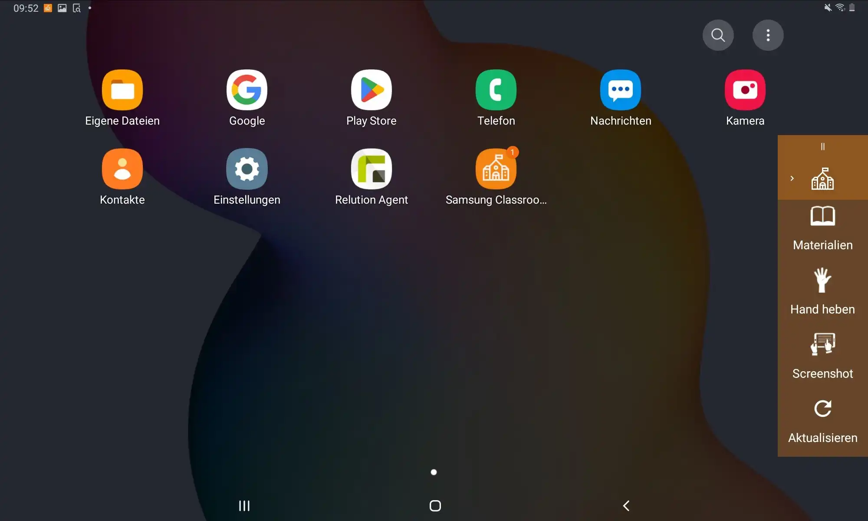Tap the Screenshot option in side panel
The image size is (868, 521).
822,356
